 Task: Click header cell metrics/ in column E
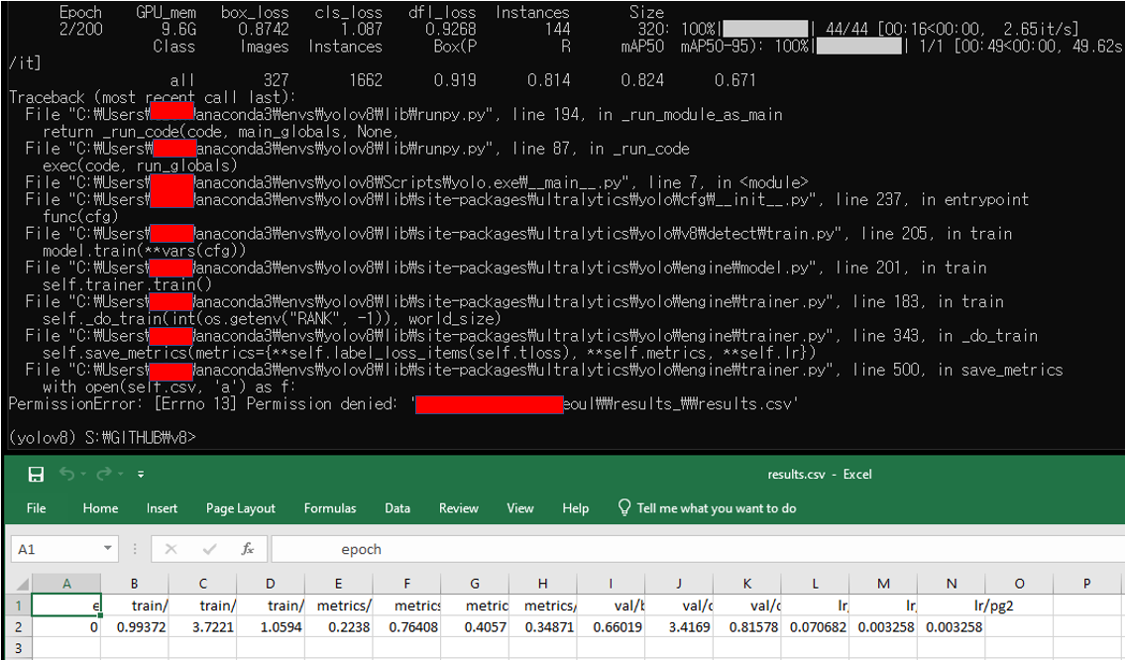tap(338, 605)
